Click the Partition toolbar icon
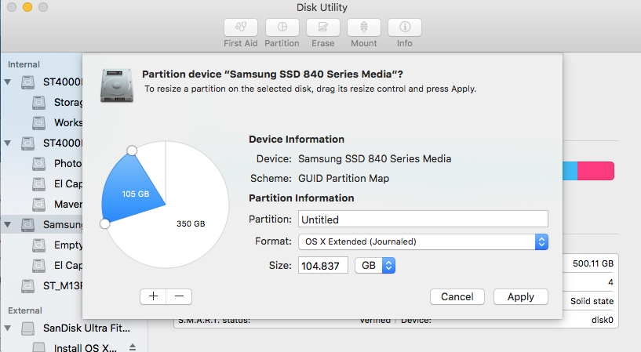This screenshot has width=641, height=352. [x=282, y=28]
